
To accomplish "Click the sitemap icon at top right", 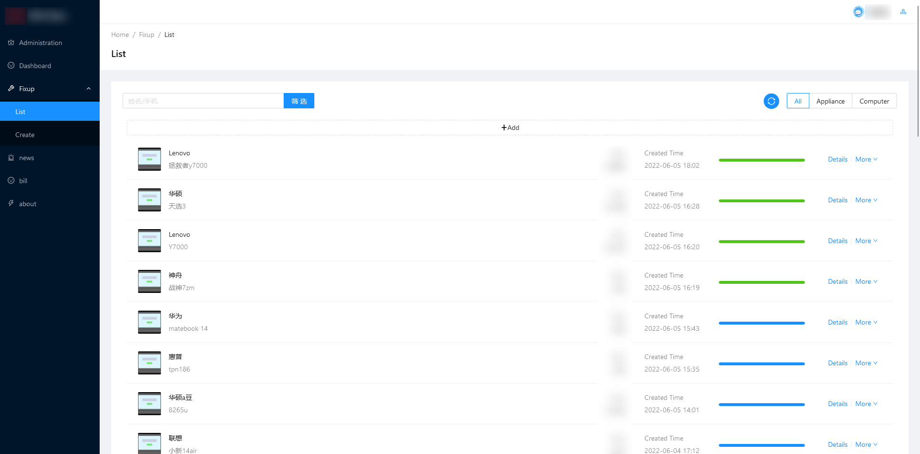I will (x=903, y=12).
